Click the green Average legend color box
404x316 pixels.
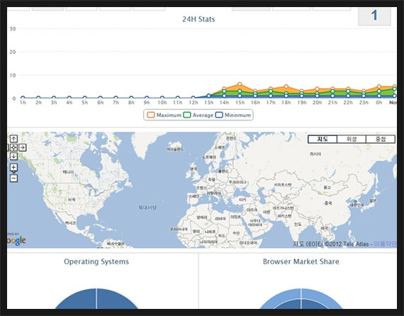click(187, 115)
